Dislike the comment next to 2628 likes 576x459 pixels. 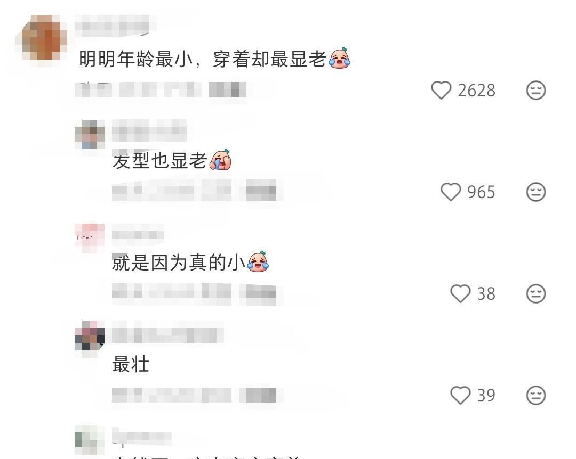(536, 91)
